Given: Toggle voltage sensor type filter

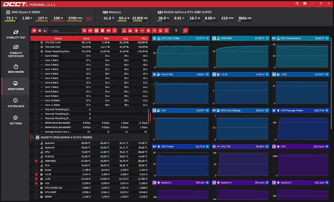Looking at the screenshot, I should 130,30.
